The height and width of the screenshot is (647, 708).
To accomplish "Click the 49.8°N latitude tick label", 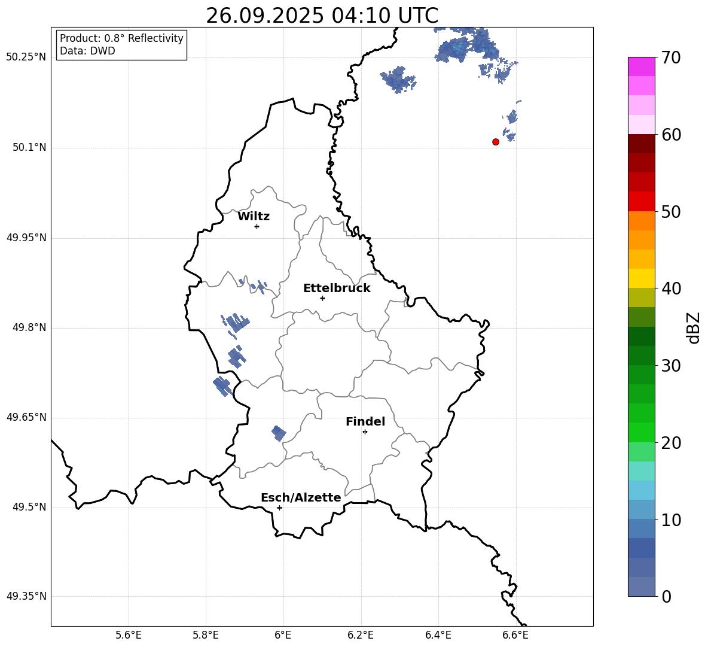I will (29, 327).
